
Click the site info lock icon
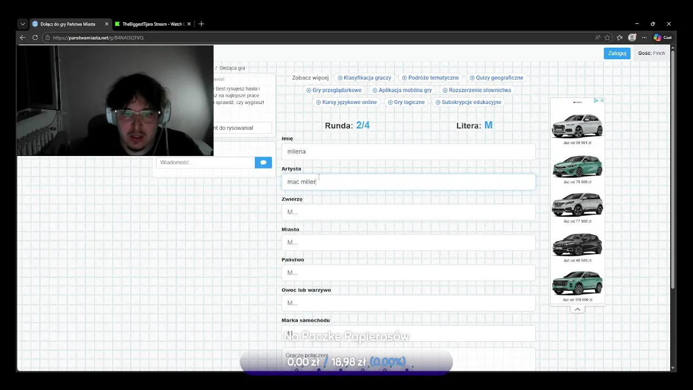tap(48, 37)
